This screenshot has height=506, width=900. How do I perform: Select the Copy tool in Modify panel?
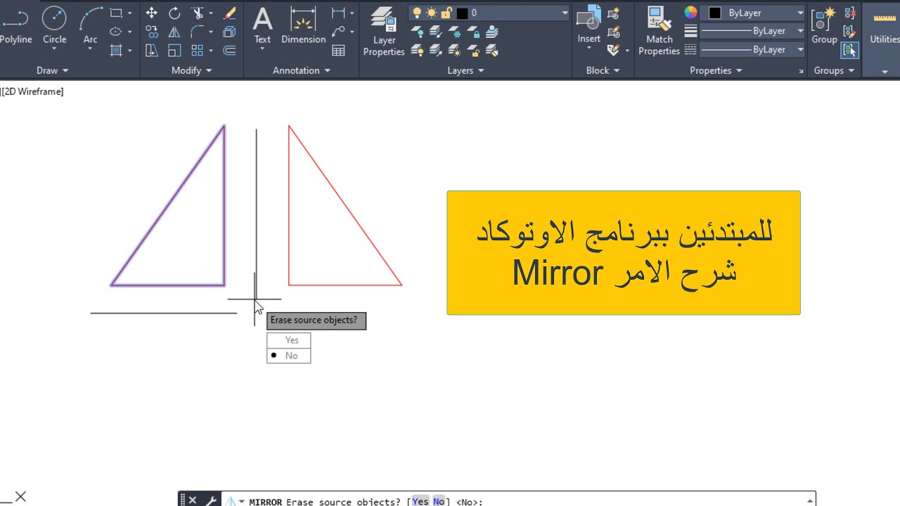[x=151, y=32]
